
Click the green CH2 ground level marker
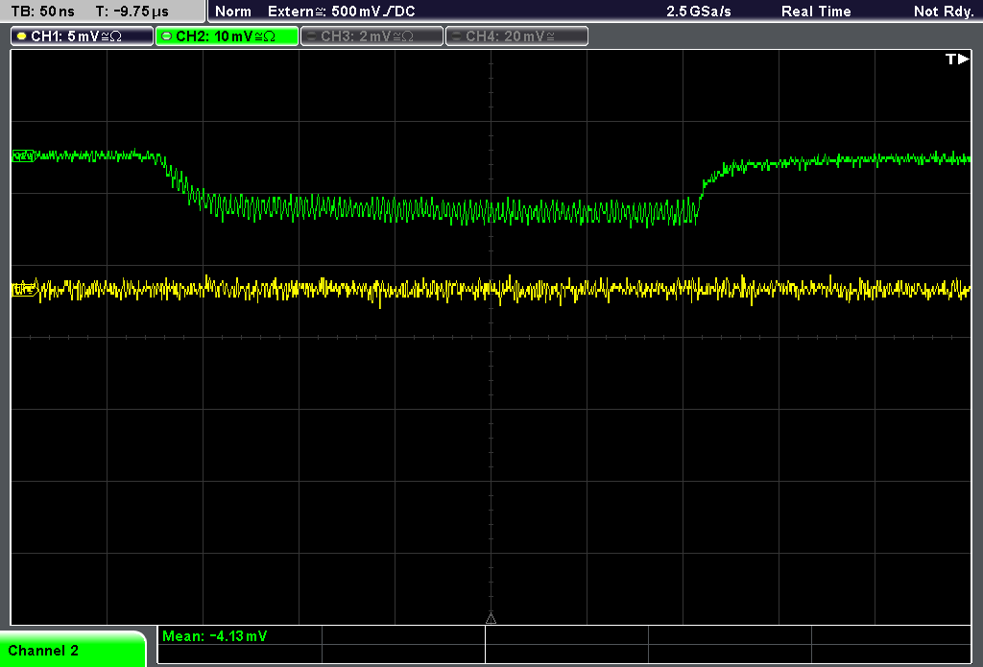click(x=24, y=156)
